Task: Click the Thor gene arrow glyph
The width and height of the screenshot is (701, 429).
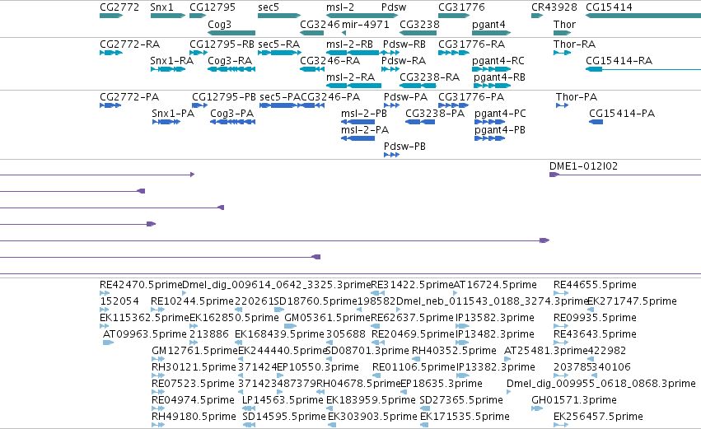Action: click(562, 33)
